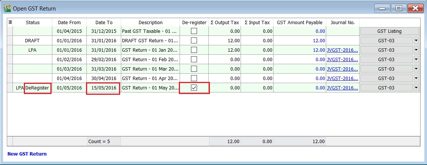Click GST-03 button on 29/02/2016 row
427x165 pixels.
point(386,59)
